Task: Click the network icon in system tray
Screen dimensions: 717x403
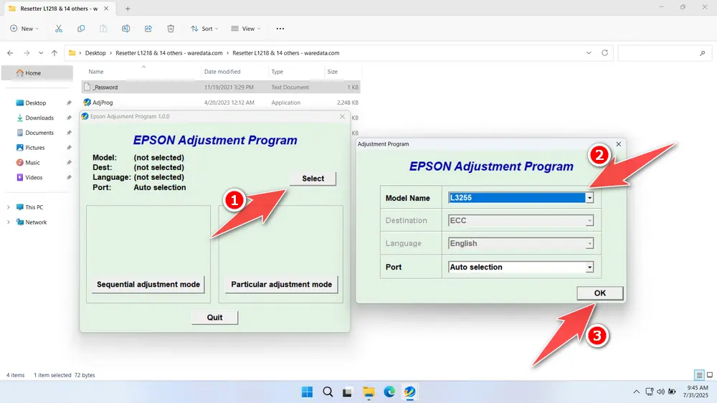Action: pyautogui.click(x=650, y=392)
